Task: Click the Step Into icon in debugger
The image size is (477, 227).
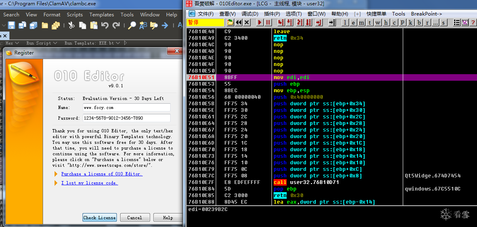Action: (281, 23)
